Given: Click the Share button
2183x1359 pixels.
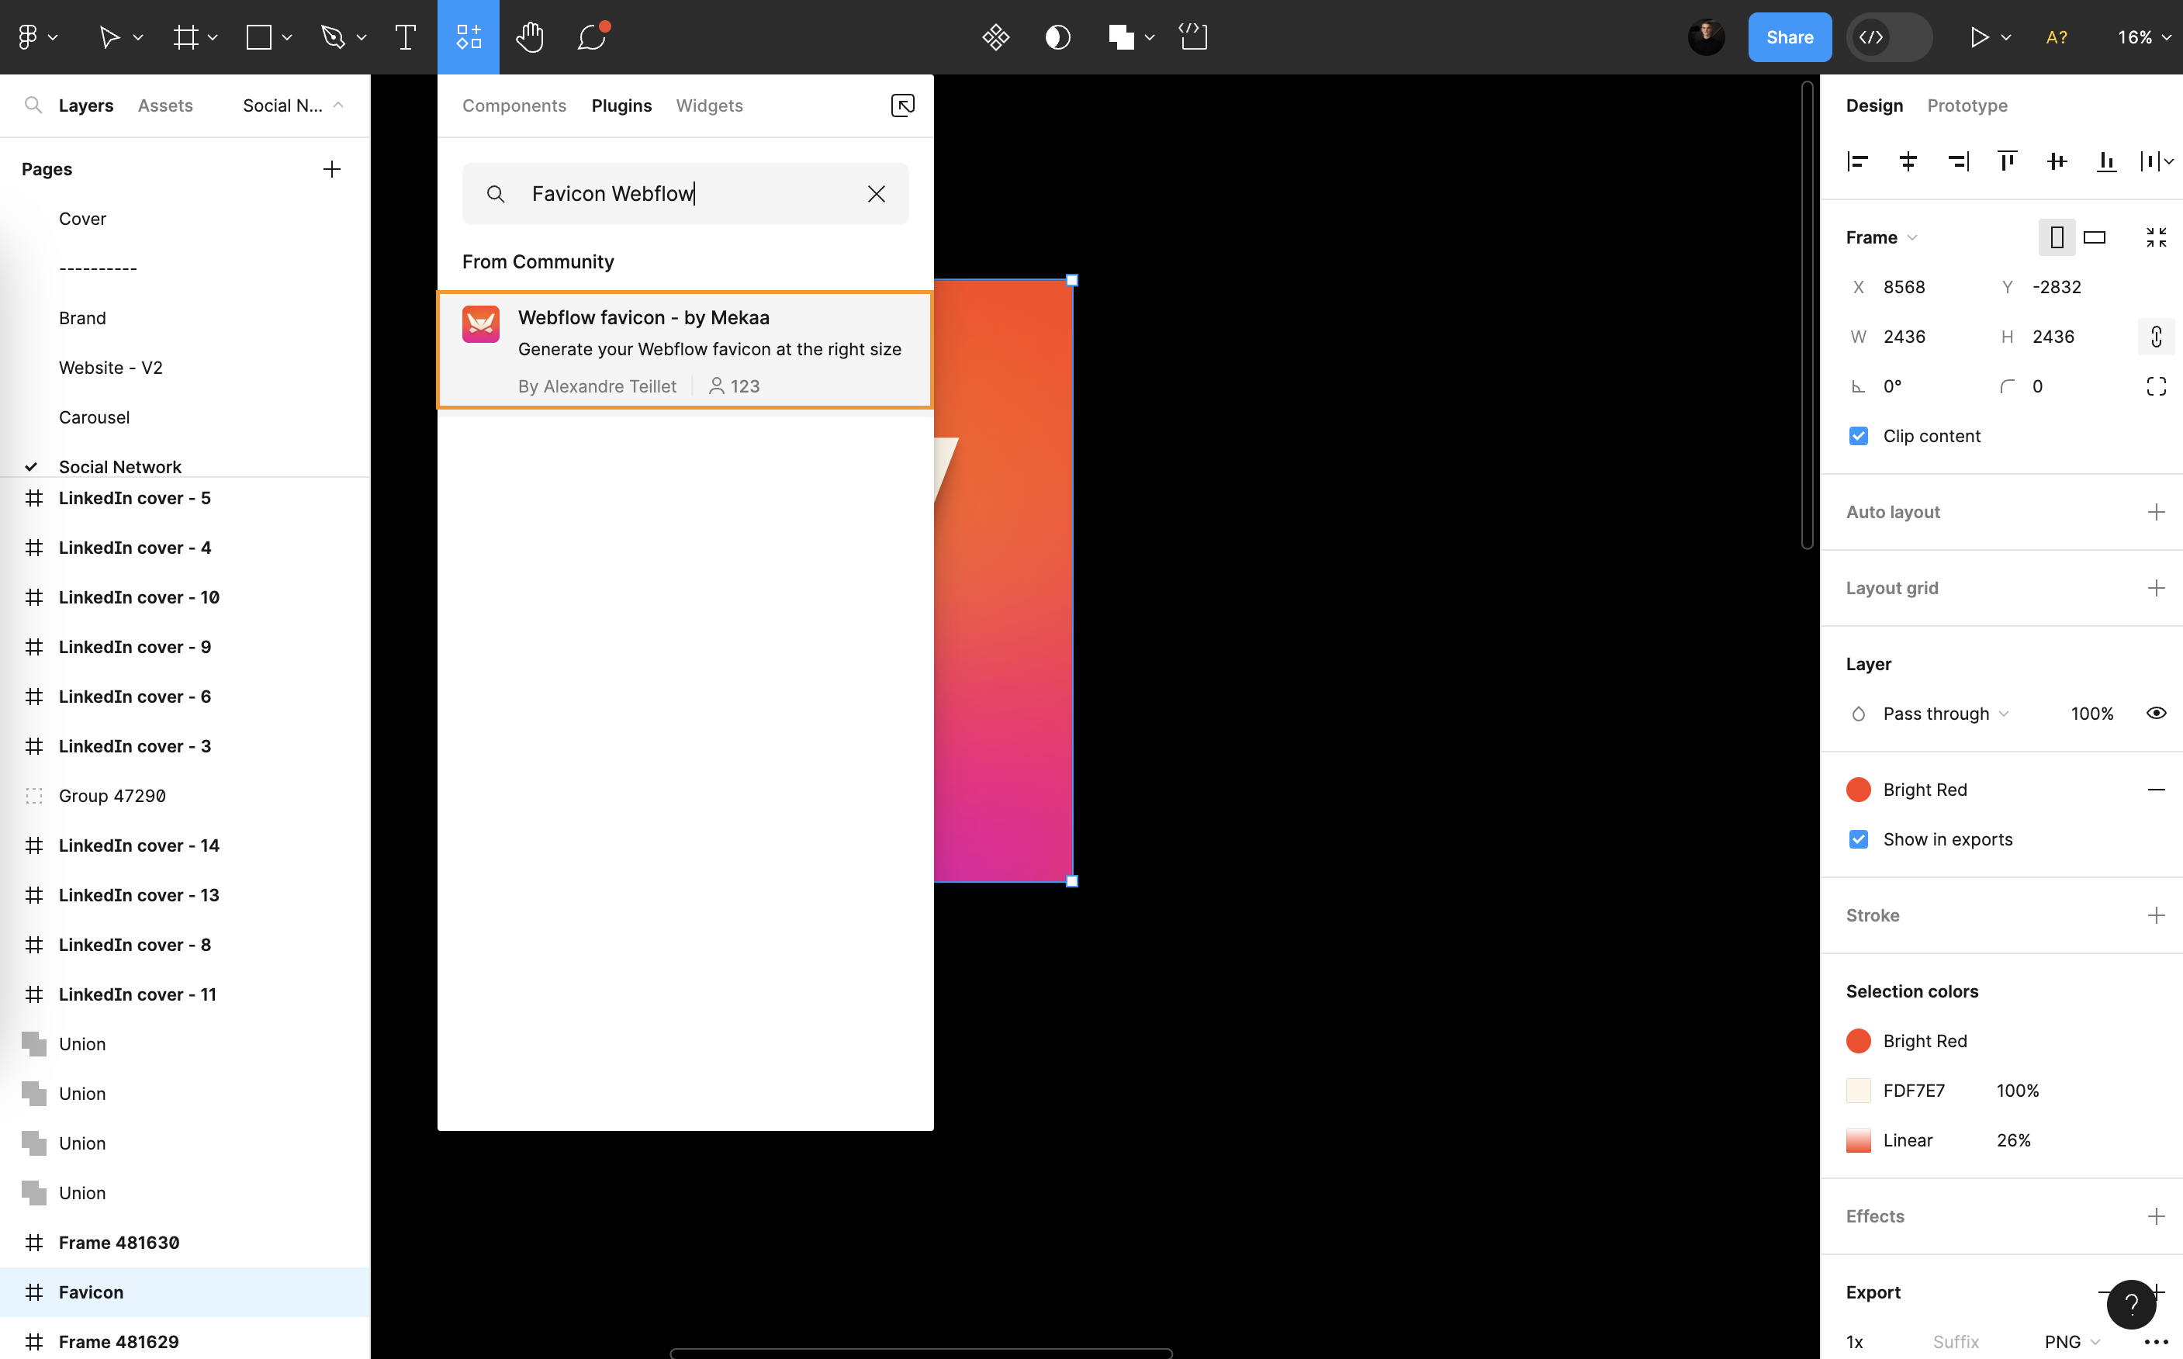Looking at the screenshot, I should [x=1788, y=37].
